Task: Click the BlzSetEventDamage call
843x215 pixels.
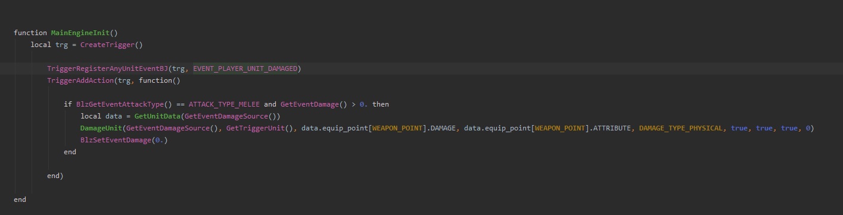Action: (116, 140)
